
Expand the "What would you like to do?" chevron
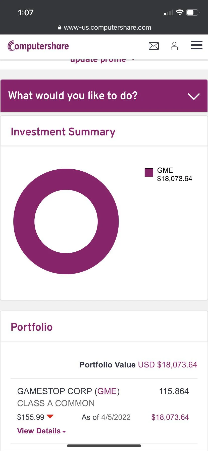194,96
